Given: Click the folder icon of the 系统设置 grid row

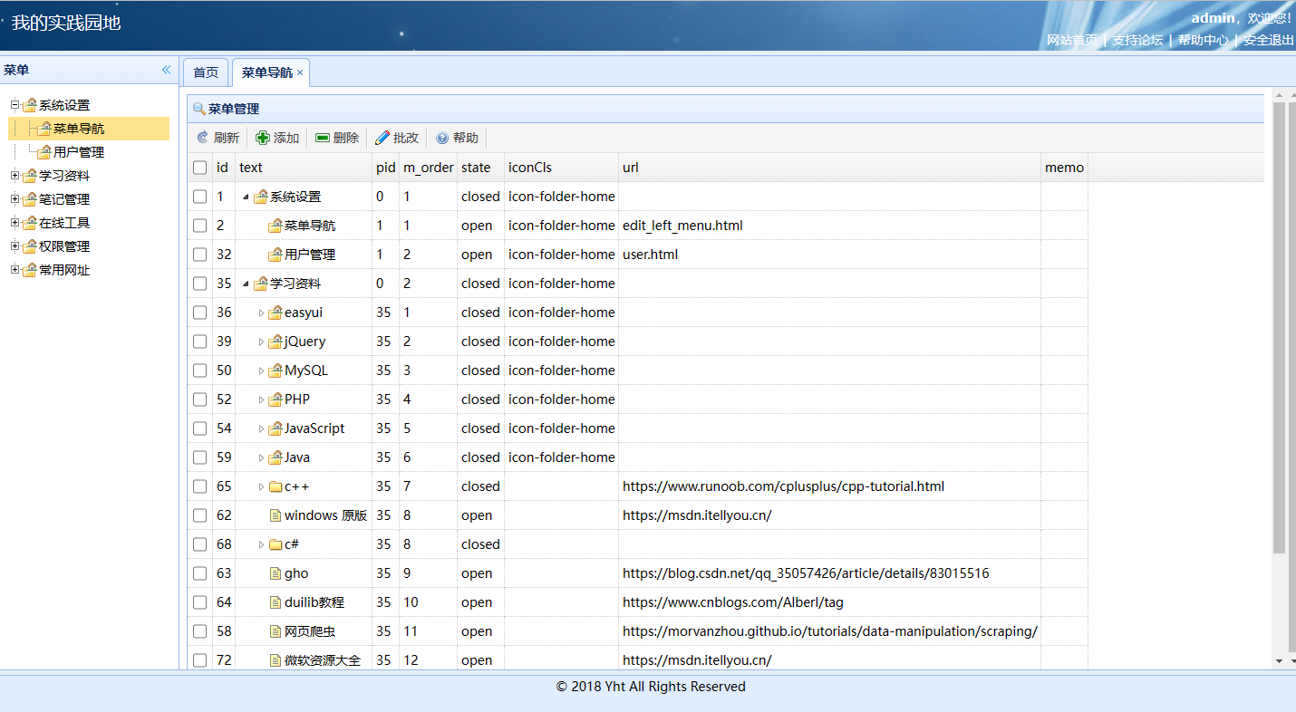Looking at the screenshot, I should 261,197.
